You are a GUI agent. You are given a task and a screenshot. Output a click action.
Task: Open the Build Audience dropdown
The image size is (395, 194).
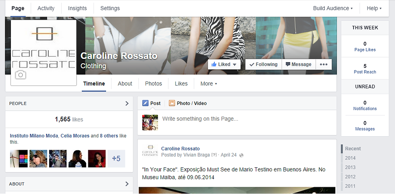point(333,8)
